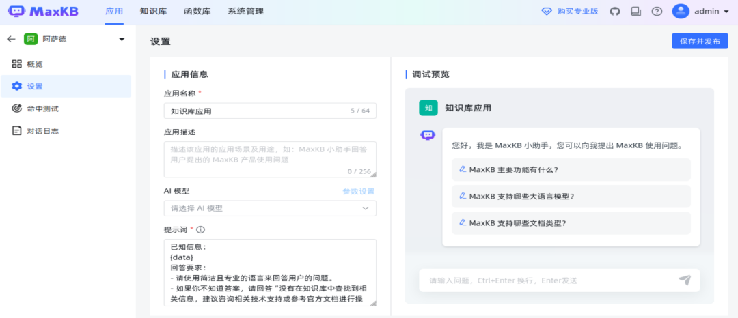Click the 0 / 256 character counter

[x=359, y=171]
